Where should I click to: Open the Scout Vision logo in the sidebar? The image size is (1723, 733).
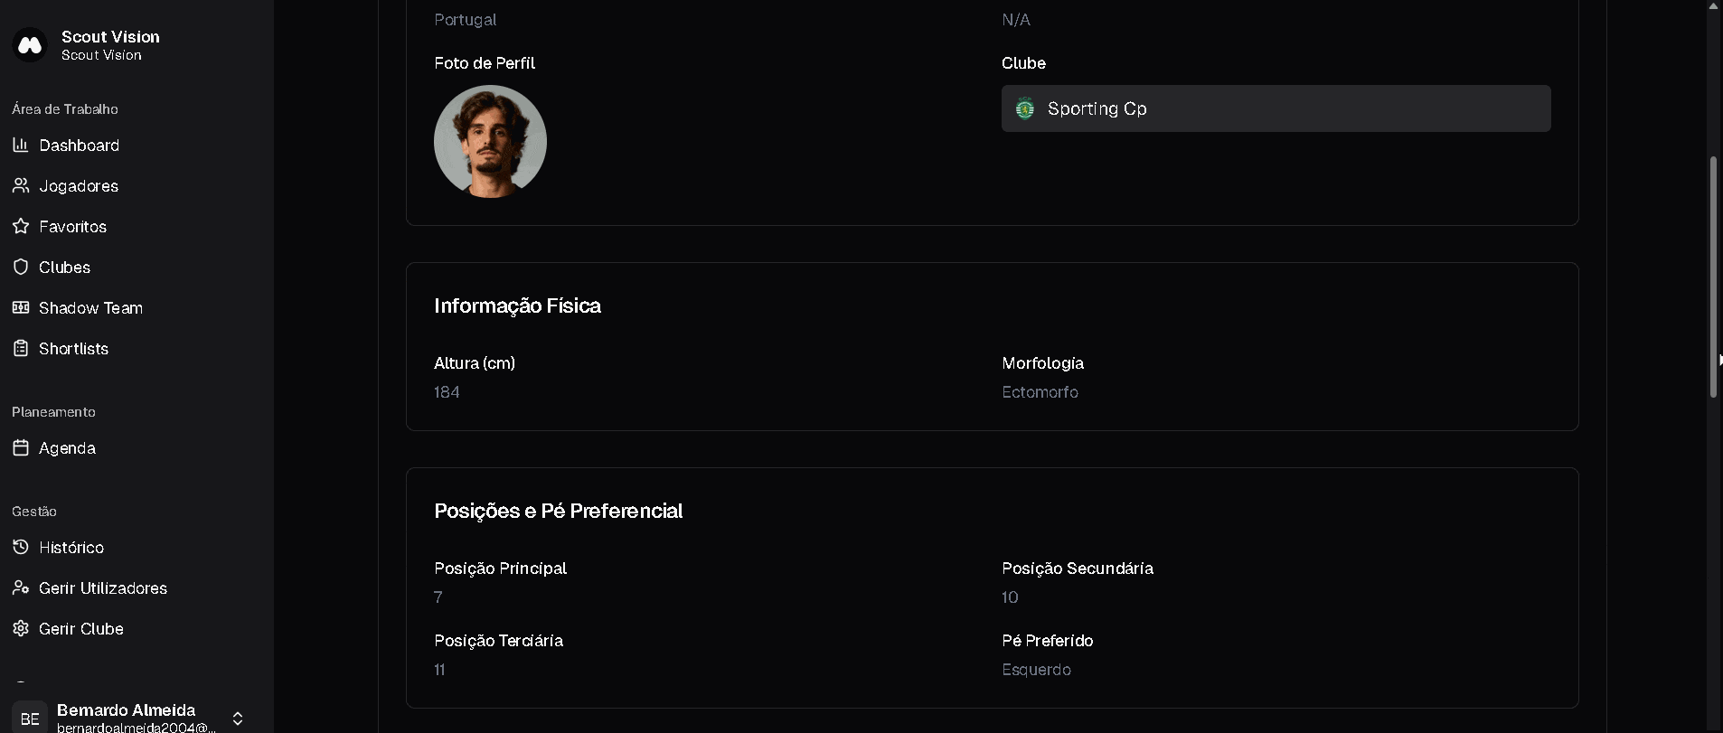coord(30,44)
